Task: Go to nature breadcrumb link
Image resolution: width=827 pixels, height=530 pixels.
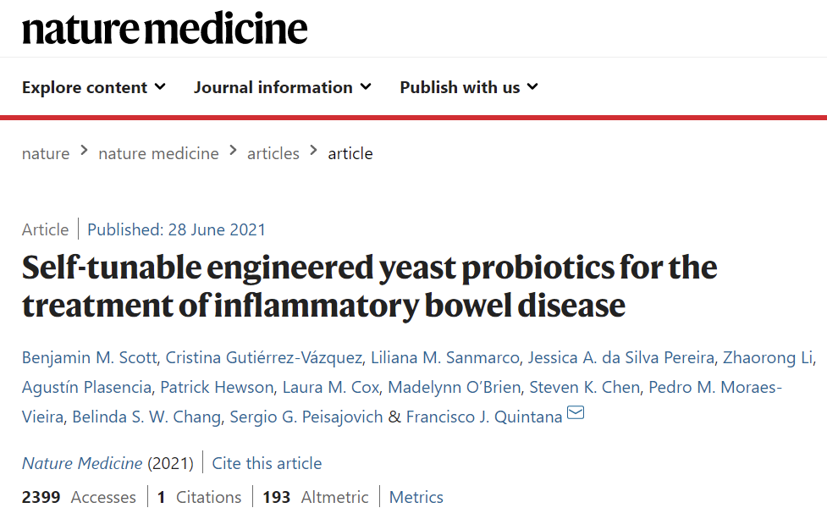Action: [x=46, y=153]
